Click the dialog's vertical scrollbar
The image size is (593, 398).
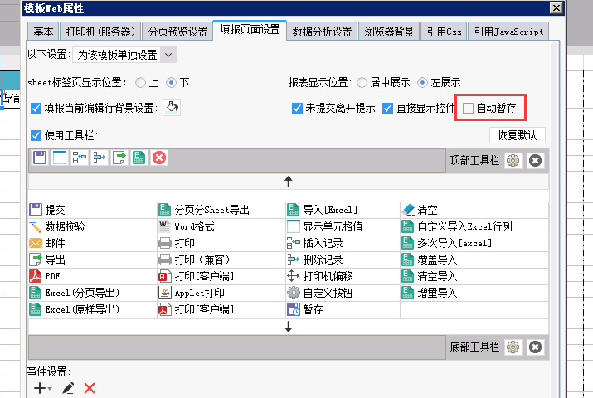(554, 219)
